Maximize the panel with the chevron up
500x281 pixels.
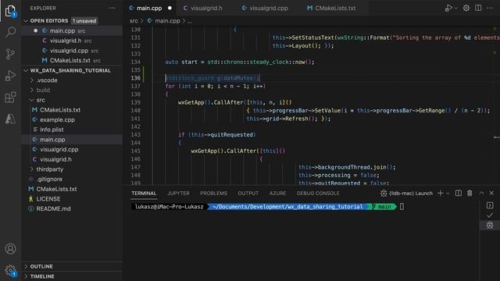[x=481, y=193]
